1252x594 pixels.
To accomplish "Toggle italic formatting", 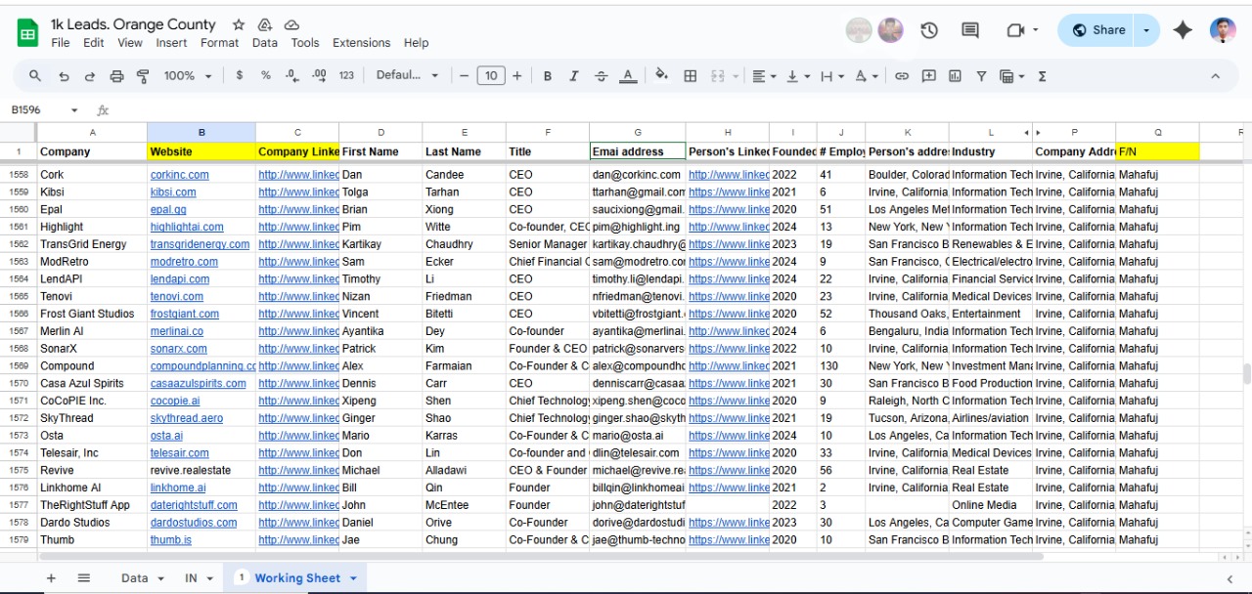I will pos(574,75).
